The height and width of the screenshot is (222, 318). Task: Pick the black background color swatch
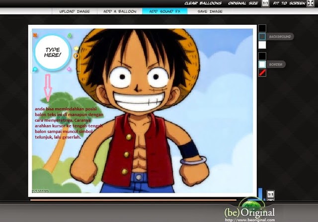262,28
